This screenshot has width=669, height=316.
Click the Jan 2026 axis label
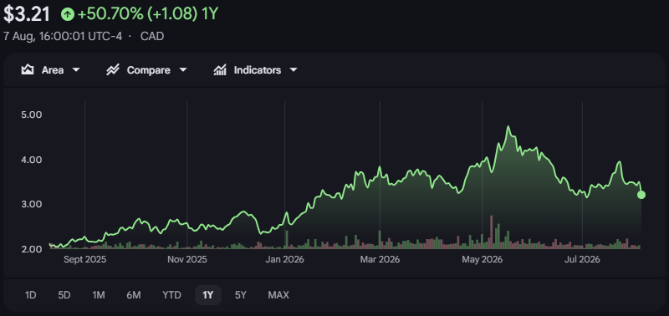284,259
